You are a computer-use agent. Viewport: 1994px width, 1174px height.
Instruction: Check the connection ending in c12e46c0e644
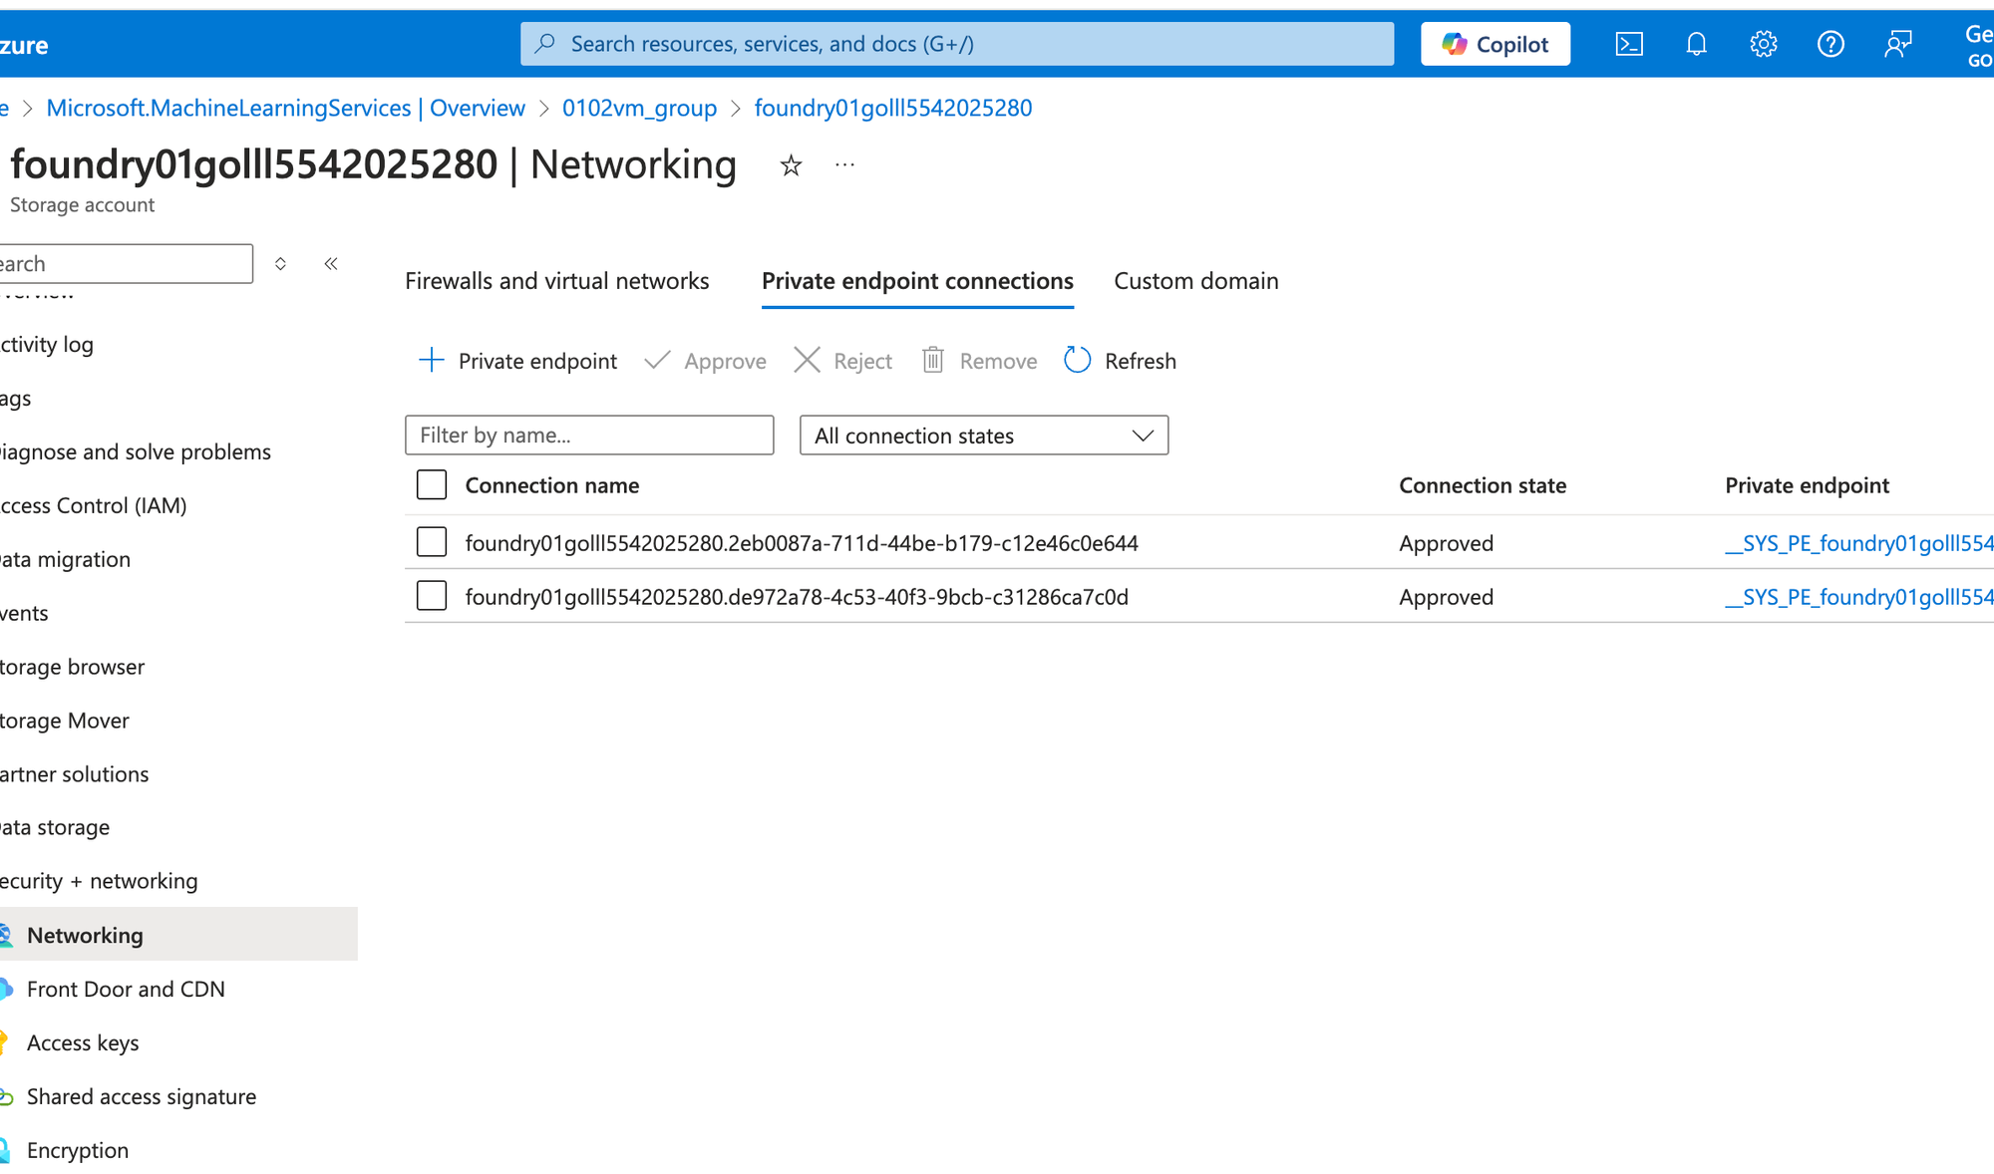(x=432, y=542)
